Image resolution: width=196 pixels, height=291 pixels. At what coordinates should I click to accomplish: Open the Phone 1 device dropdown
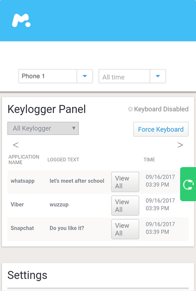pos(55,76)
